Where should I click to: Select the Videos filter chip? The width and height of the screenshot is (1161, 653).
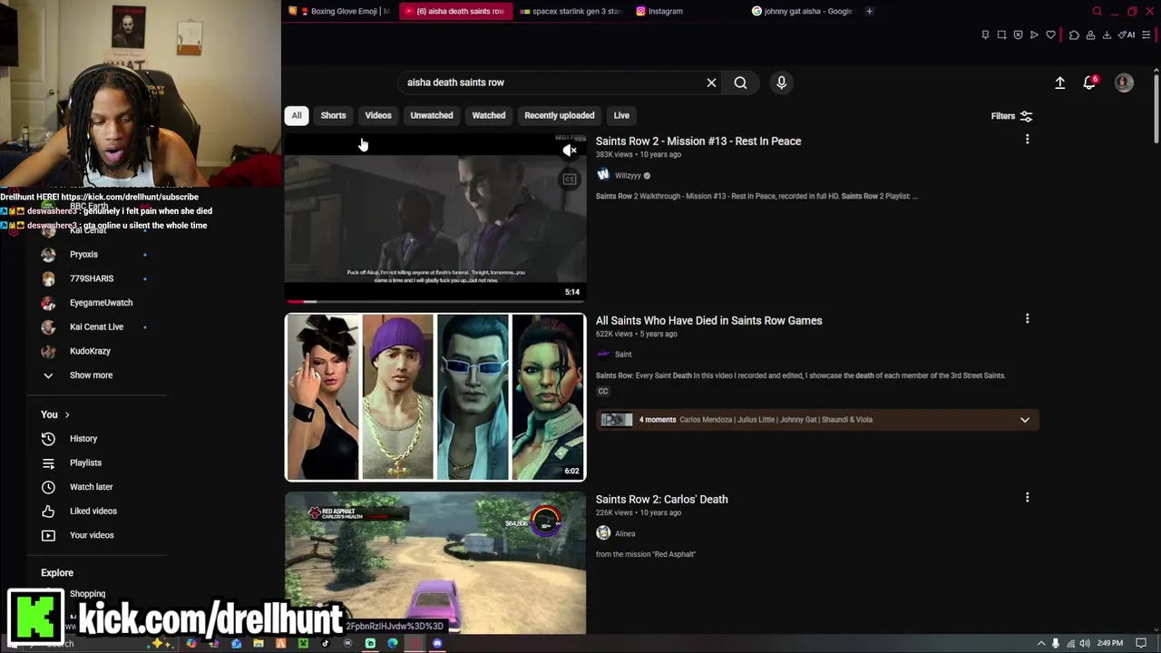click(378, 115)
